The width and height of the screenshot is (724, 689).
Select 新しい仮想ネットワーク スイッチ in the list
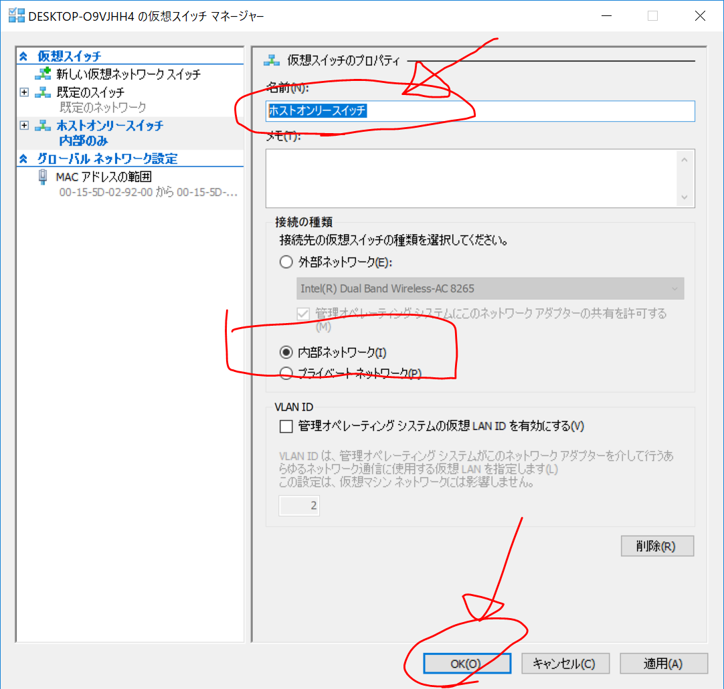128,74
